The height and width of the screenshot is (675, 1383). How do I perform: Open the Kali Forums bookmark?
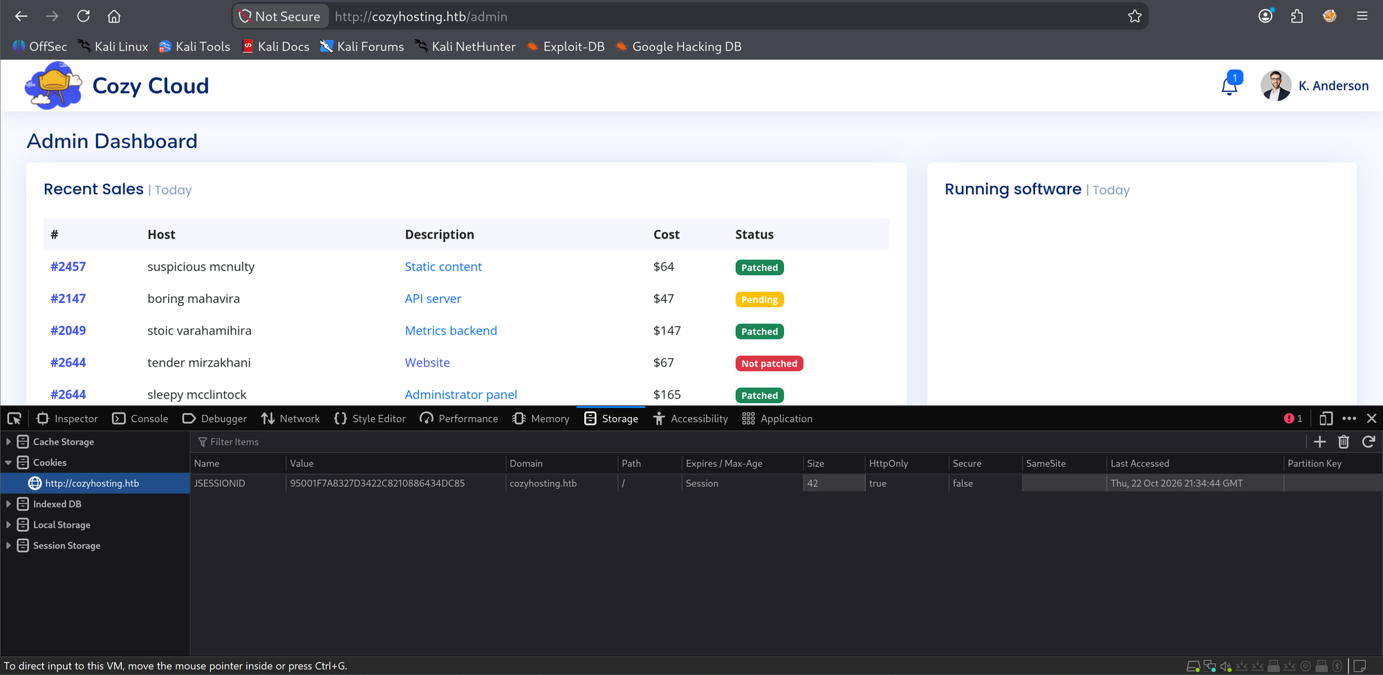tap(362, 46)
